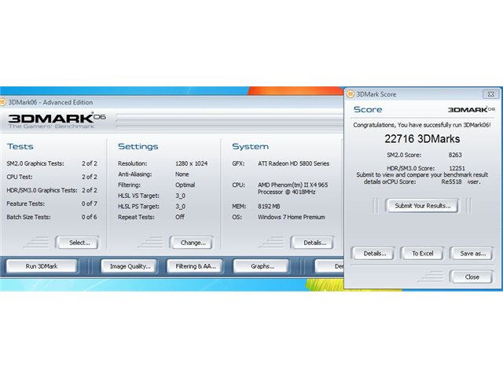Click the HDR/SM3.0 Score value 12251
This screenshot has width=503, height=377.
[457, 168]
